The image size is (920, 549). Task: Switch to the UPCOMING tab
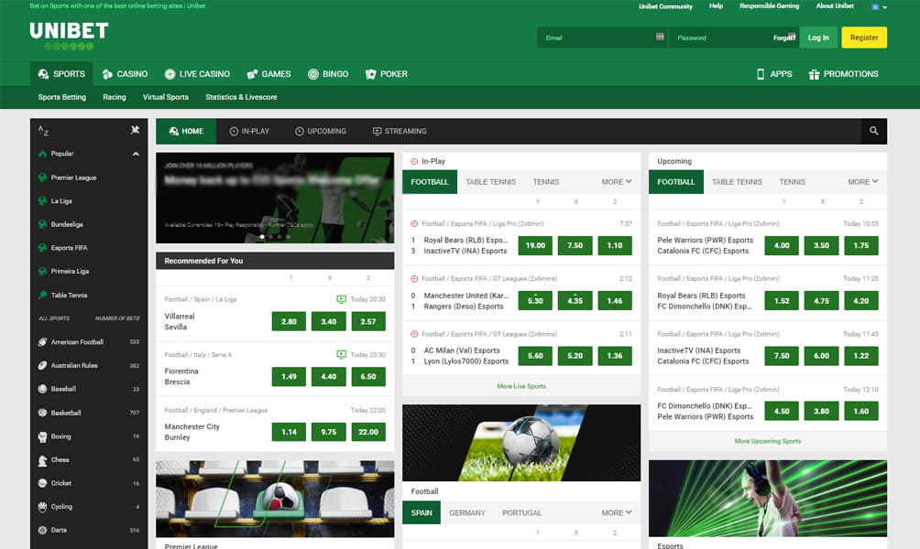[321, 131]
